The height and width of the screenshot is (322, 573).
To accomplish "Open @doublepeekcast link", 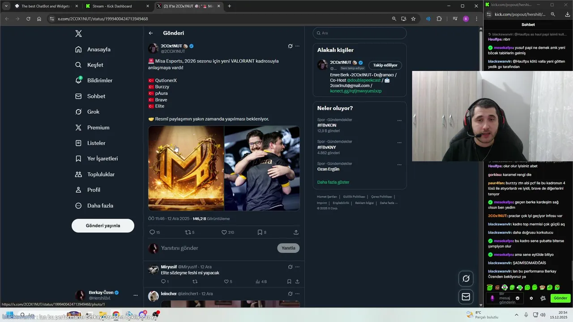I will tap(363, 80).
